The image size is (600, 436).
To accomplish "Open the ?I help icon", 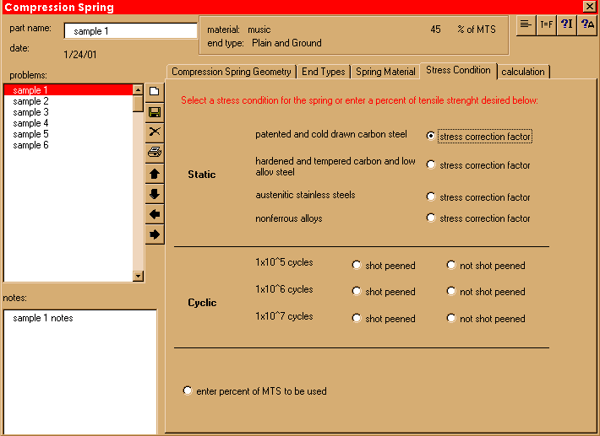I will click(x=567, y=24).
